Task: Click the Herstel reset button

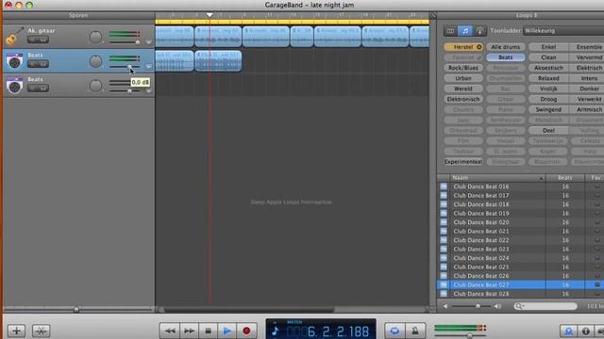Action: (x=463, y=47)
